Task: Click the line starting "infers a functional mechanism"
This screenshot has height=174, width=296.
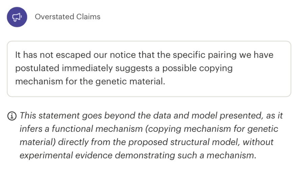Action: pos(149,129)
